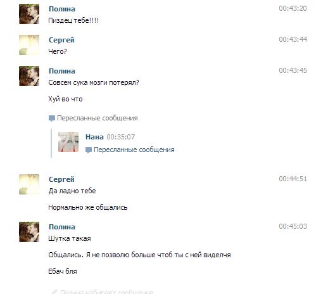Image resolution: width=328 pixels, height=294 pixels.
Task: Select the message 'Нормально же общались'
Action: pos(88,207)
